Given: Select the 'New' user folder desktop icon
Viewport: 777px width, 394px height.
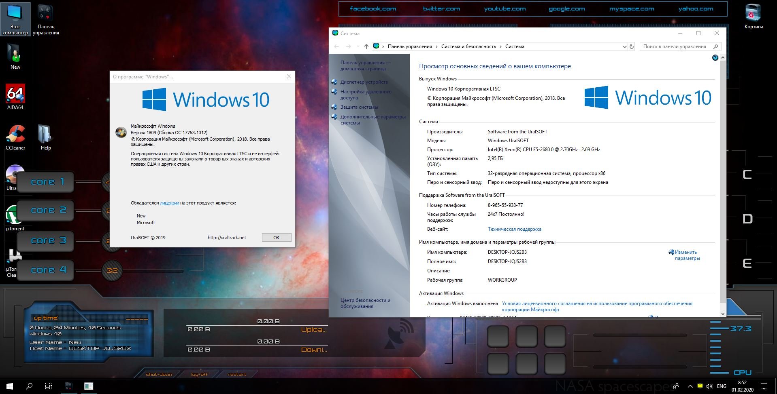Looking at the screenshot, I should click(x=15, y=57).
